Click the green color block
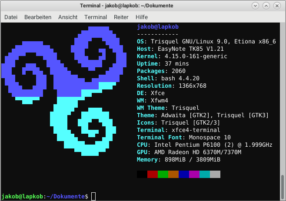 click(x=163, y=174)
